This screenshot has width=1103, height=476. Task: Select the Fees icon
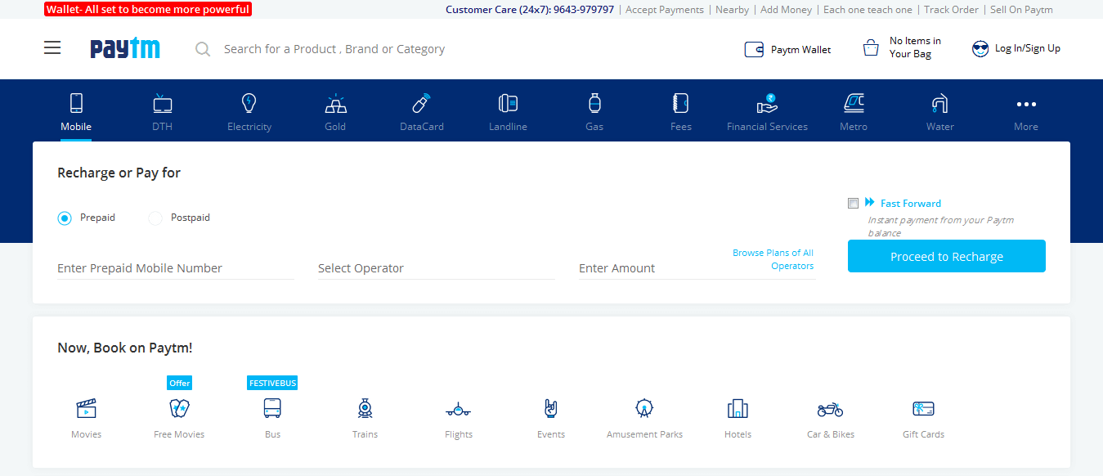(680, 104)
